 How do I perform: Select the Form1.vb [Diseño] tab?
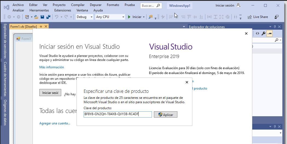point(24,27)
